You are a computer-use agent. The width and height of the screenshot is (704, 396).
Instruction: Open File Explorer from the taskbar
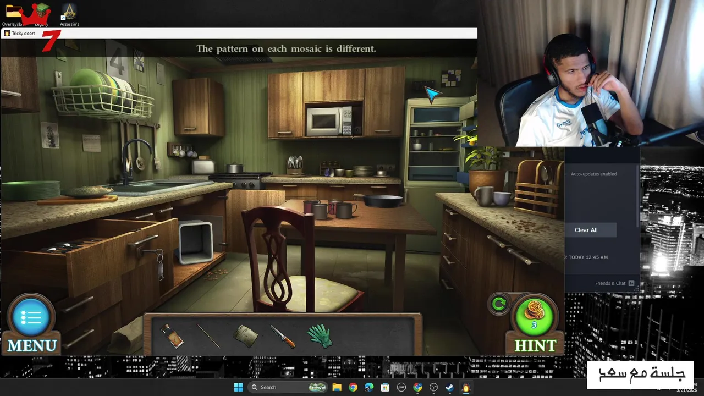point(337,387)
